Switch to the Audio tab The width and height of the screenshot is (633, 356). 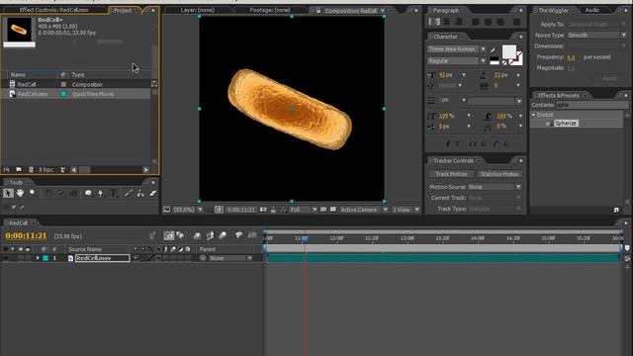[x=592, y=10]
